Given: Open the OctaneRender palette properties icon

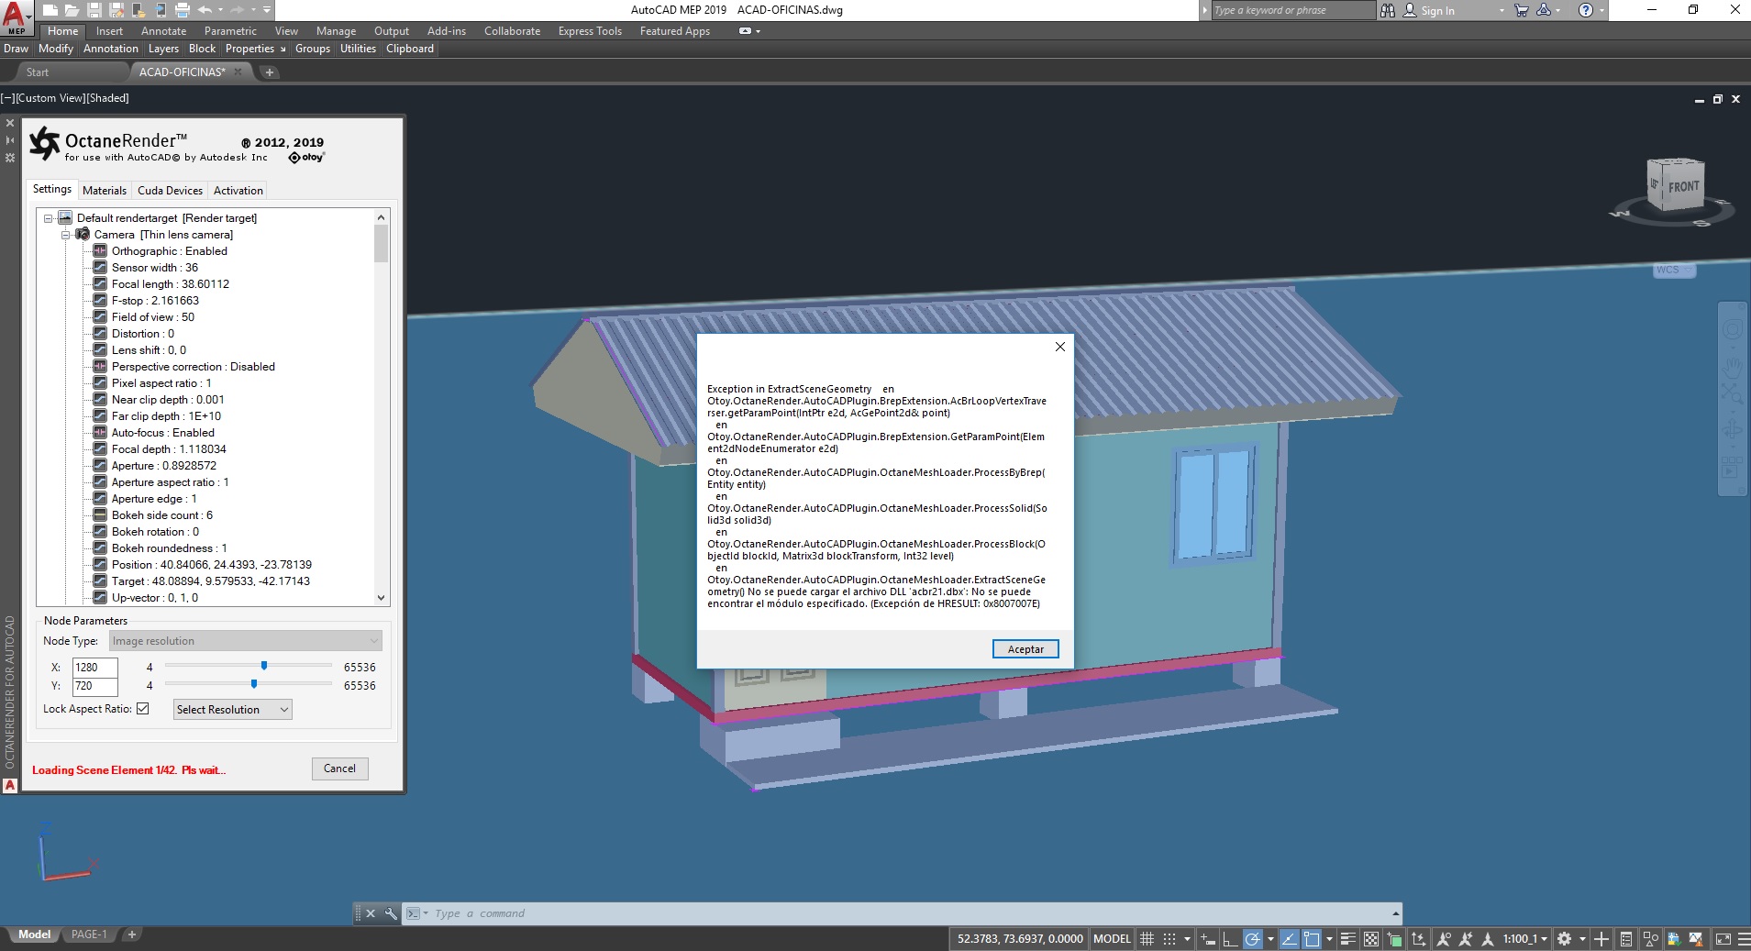Looking at the screenshot, I should [10, 158].
